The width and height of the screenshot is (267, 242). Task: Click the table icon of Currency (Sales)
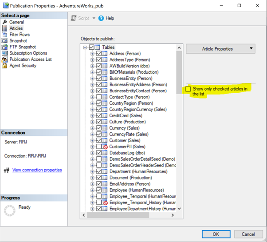(x=105, y=128)
